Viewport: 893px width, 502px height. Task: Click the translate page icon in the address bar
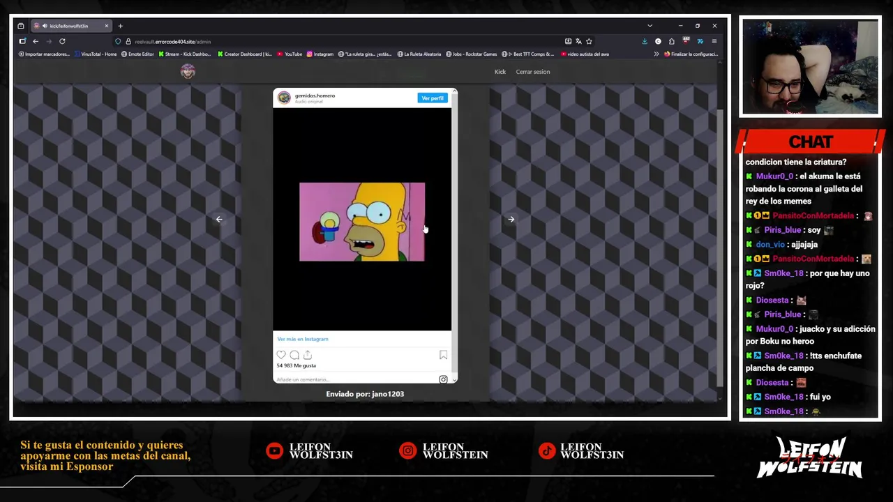tap(578, 41)
